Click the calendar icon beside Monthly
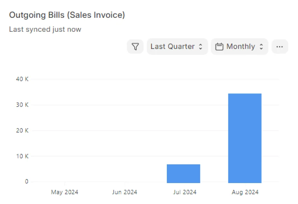The width and height of the screenshot is (298, 204). 219,47
